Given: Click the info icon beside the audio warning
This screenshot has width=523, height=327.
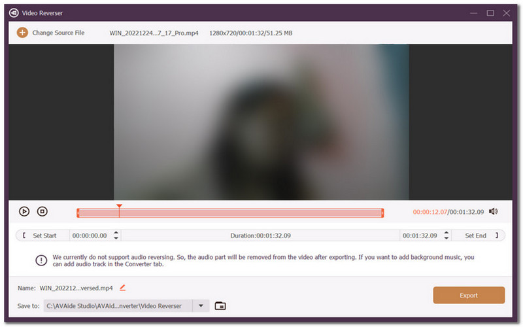Looking at the screenshot, I should 41,260.
